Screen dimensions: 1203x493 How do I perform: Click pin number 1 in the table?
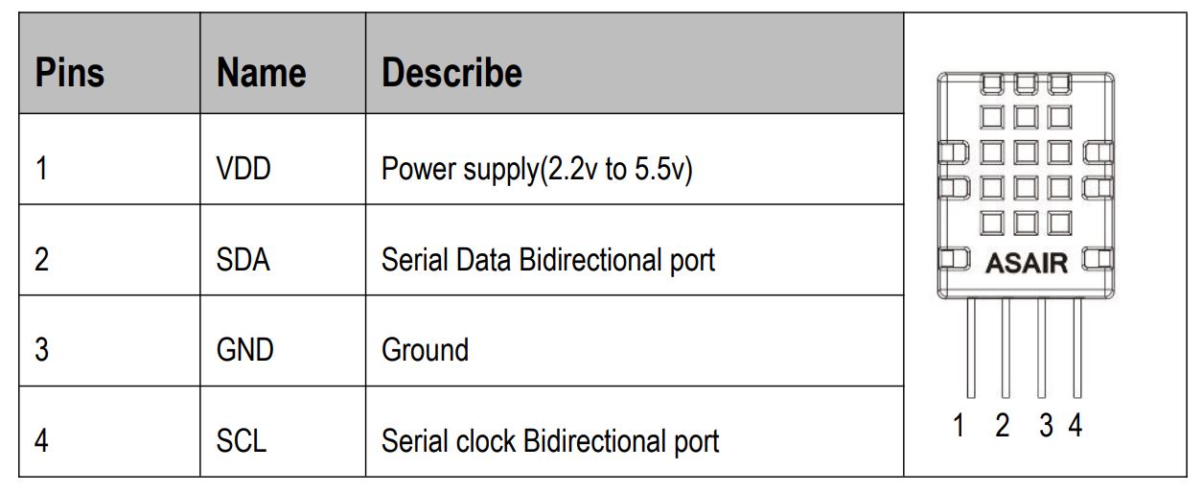click(41, 170)
